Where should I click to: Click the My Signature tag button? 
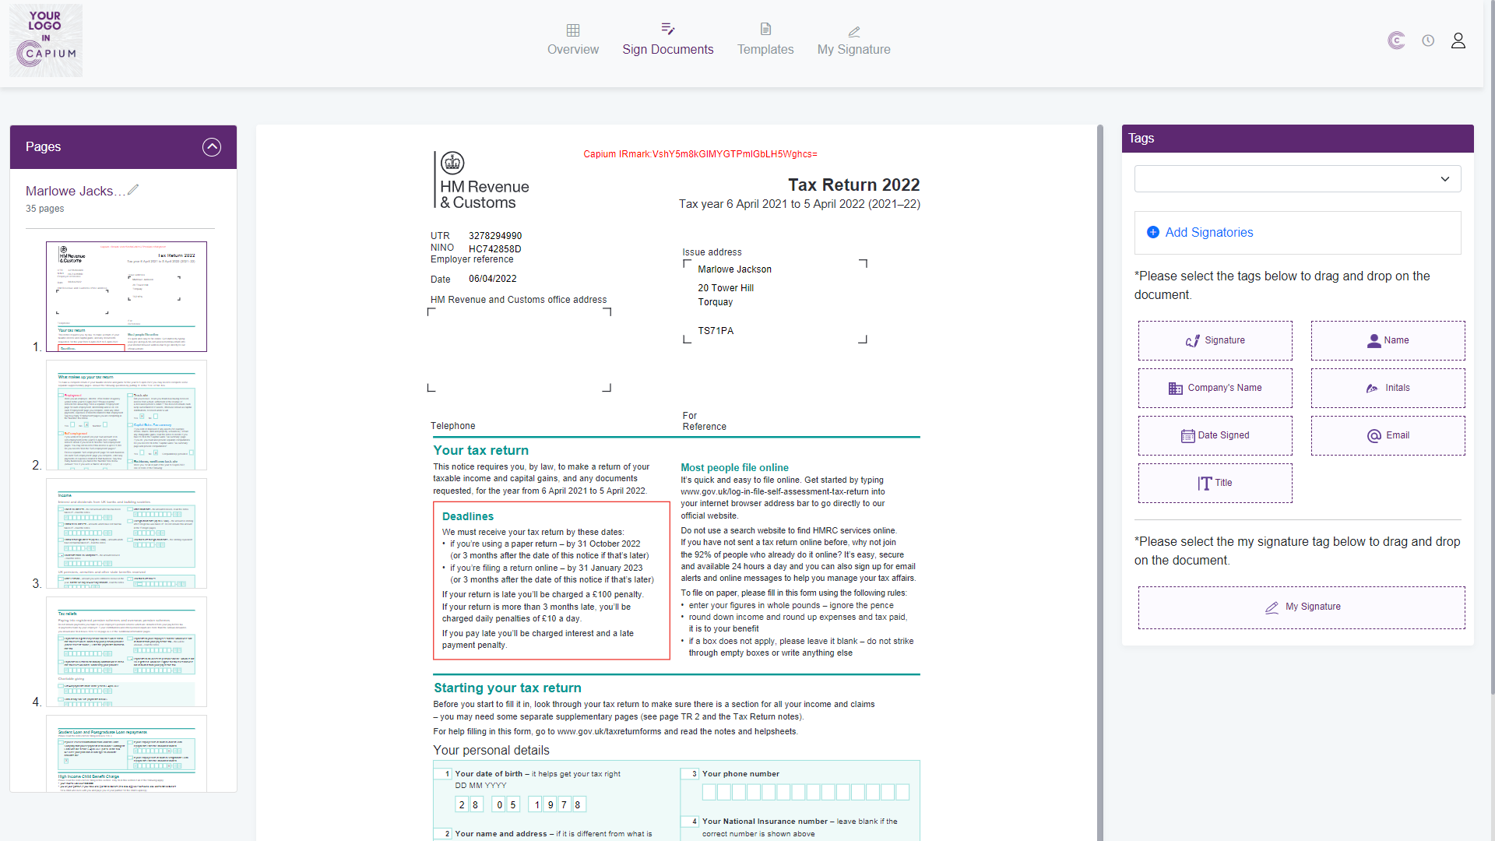point(1301,607)
